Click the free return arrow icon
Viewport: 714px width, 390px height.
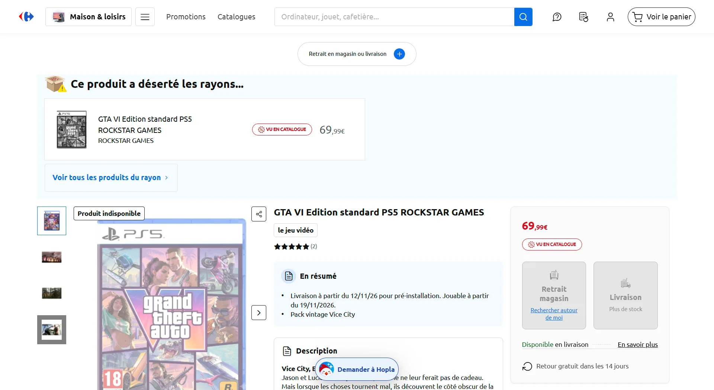pyautogui.click(x=527, y=367)
